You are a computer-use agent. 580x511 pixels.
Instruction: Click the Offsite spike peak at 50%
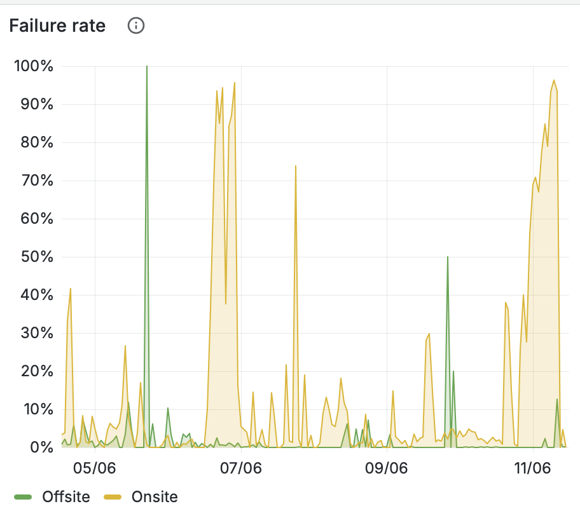tap(448, 257)
